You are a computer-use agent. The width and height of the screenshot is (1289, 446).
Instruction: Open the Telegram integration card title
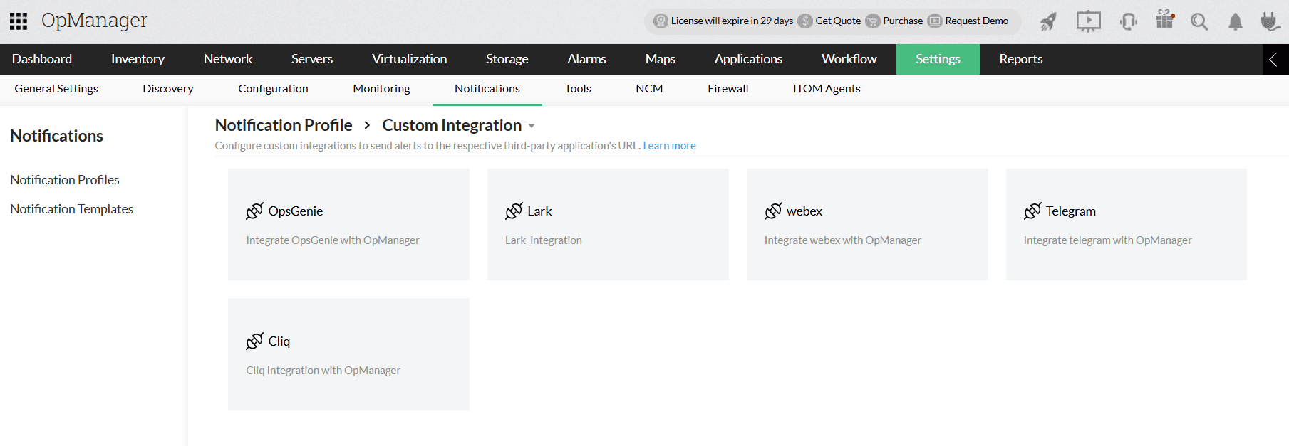1071,211
